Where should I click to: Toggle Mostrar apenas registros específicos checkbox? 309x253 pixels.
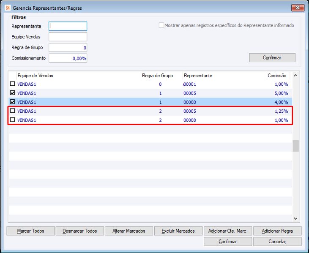click(x=161, y=25)
